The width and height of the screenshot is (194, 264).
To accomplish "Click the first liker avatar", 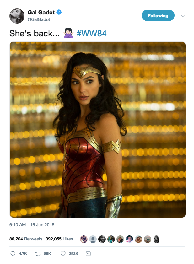I will coord(84,239).
